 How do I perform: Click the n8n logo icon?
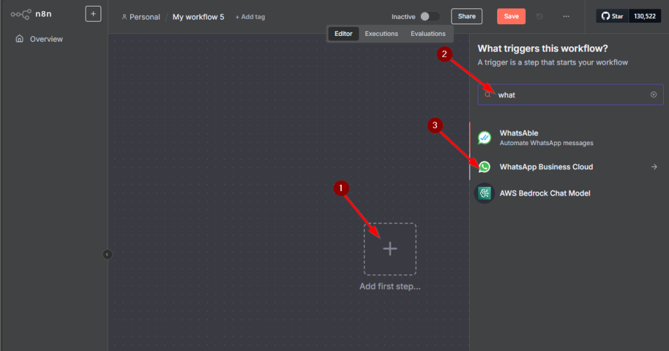click(x=20, y=14)
